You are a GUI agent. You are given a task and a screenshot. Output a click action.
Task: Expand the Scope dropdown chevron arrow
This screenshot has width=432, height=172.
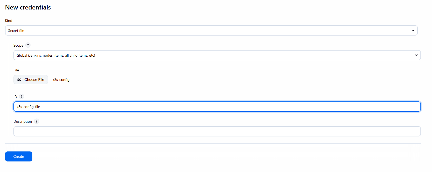(x=416, y=55)
